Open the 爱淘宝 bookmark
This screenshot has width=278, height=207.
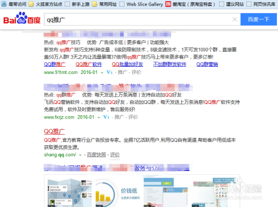(x=190, y=4)
